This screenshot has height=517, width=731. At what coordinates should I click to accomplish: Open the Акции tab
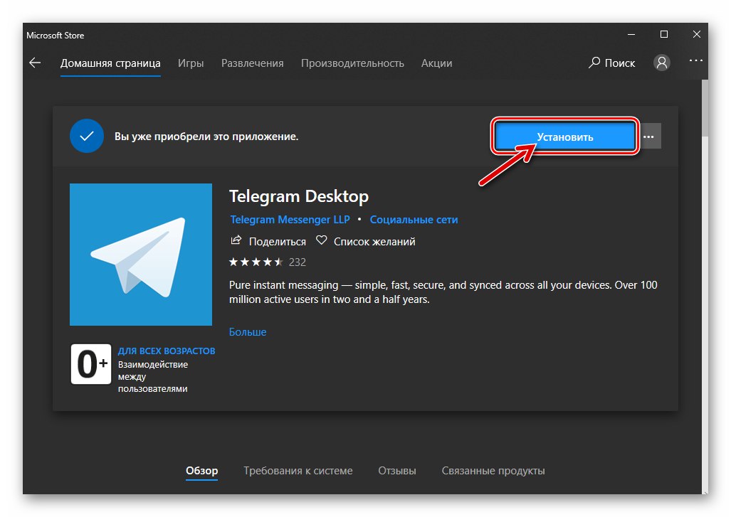coord(437,63)
